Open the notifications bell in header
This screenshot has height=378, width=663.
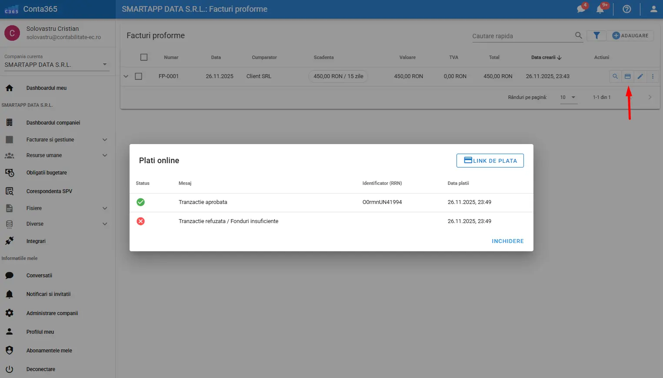(600, 9)
